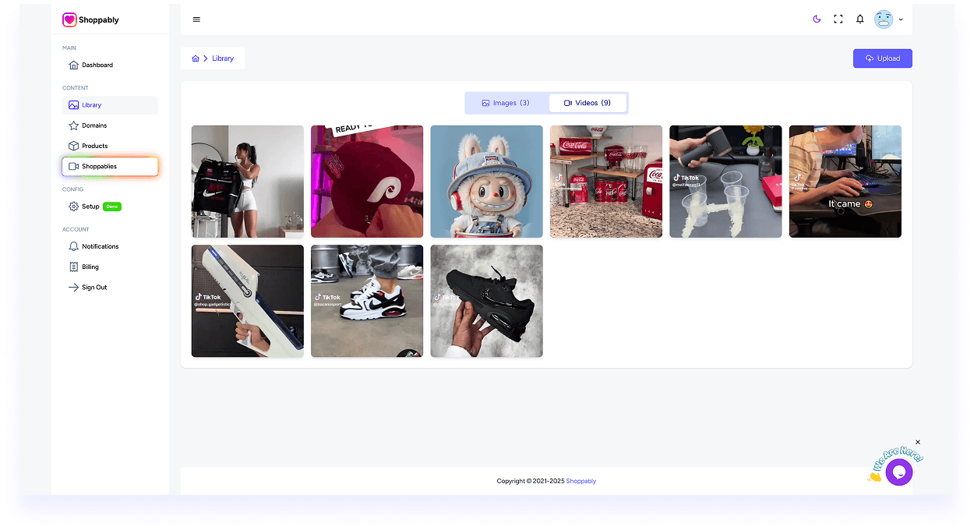Toggle dark mode with the moon icon

[817, 19]
